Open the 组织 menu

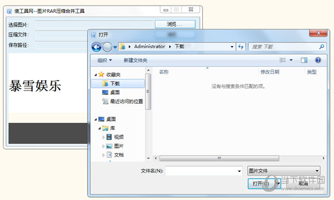click(x=105, y=61)
